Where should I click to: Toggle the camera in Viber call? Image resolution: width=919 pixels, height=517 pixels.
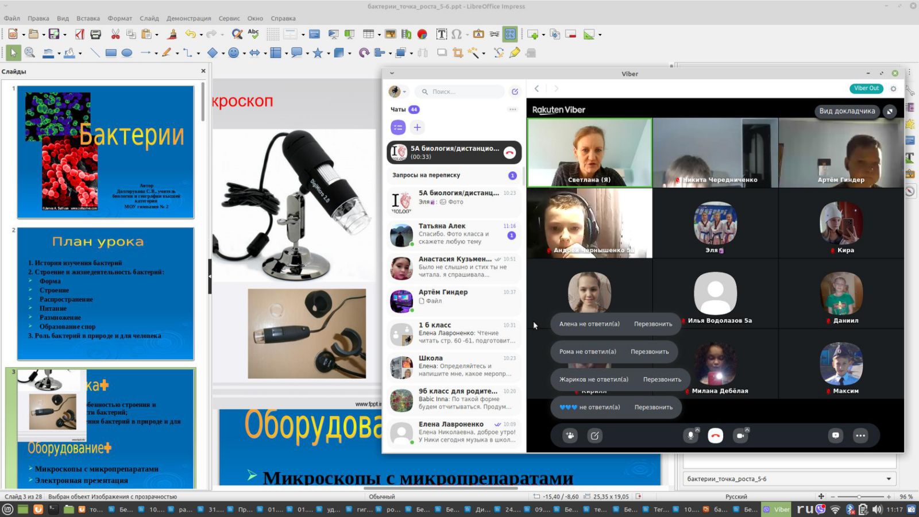[740, 436]
